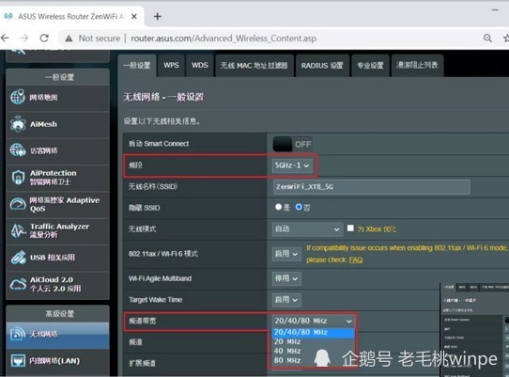The width and height of the screenshot is (509, 377).
Task: Open AiProtection shield icon
Action: click(18, 177)
